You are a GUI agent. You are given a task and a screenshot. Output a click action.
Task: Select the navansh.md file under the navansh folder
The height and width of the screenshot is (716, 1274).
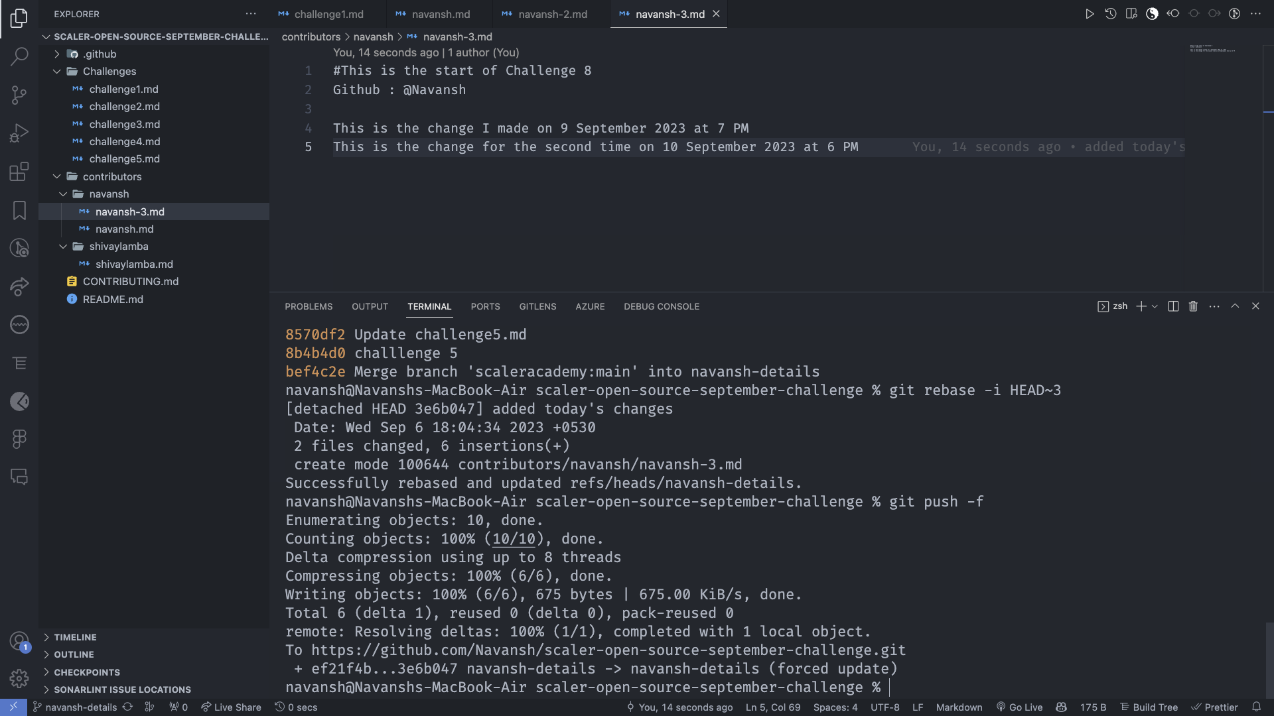pos(125,229)
